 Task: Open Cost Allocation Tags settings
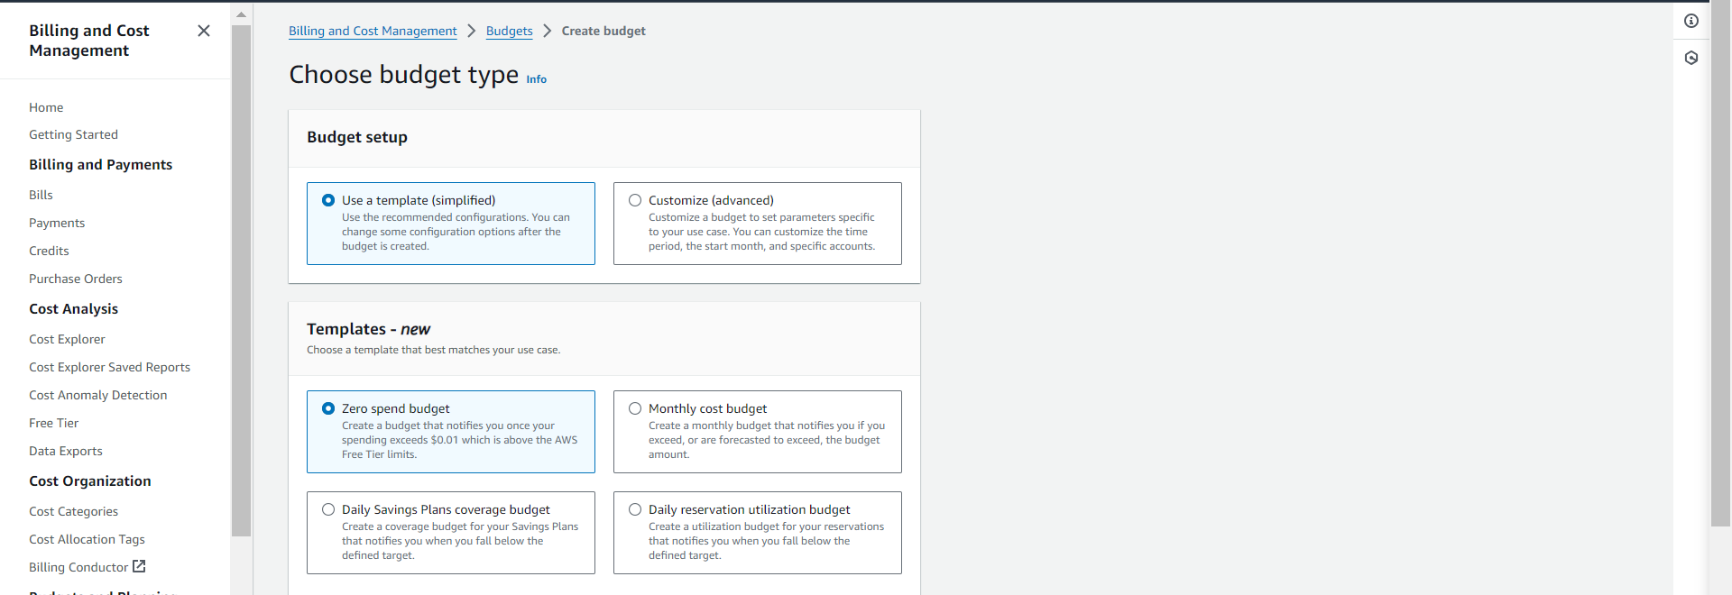(87, 539)
